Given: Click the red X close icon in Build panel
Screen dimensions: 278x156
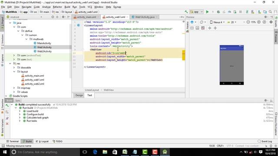Looking at the screenshot, I should click(x=7, y=123).
